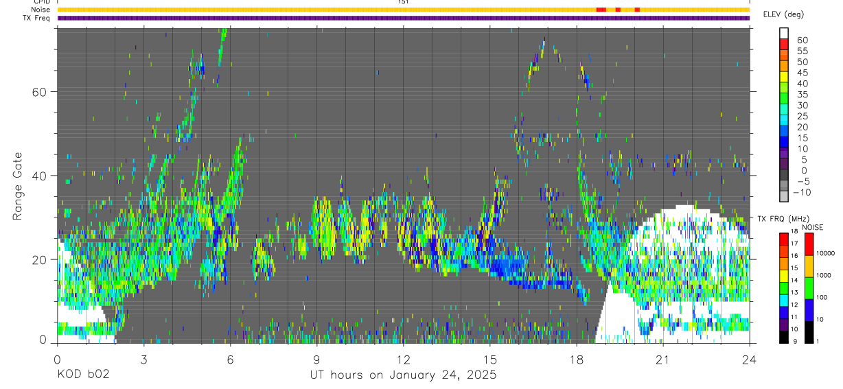Click the x-axis tick label 21
Screen dimensions: 843x389
(x=663, y=359)
